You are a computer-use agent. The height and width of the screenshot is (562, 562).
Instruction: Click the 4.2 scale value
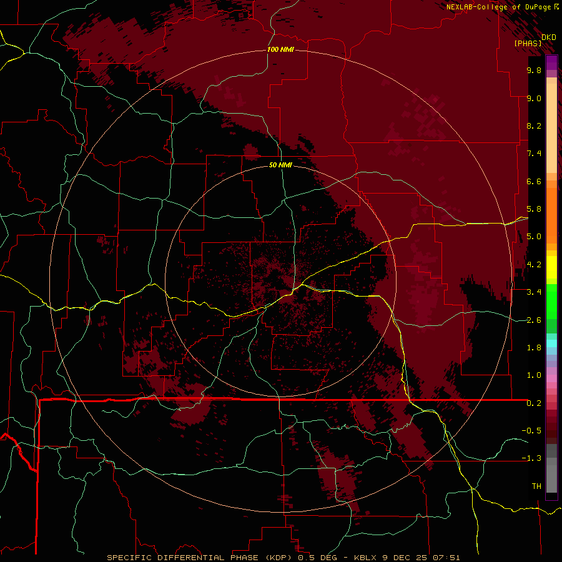tap(534, 265)
